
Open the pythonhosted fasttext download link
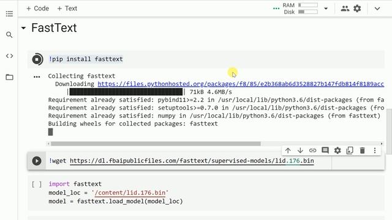241,84
